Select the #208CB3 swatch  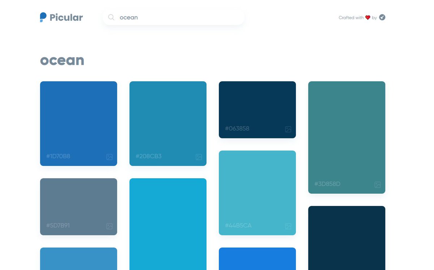(x=168, y=124)
